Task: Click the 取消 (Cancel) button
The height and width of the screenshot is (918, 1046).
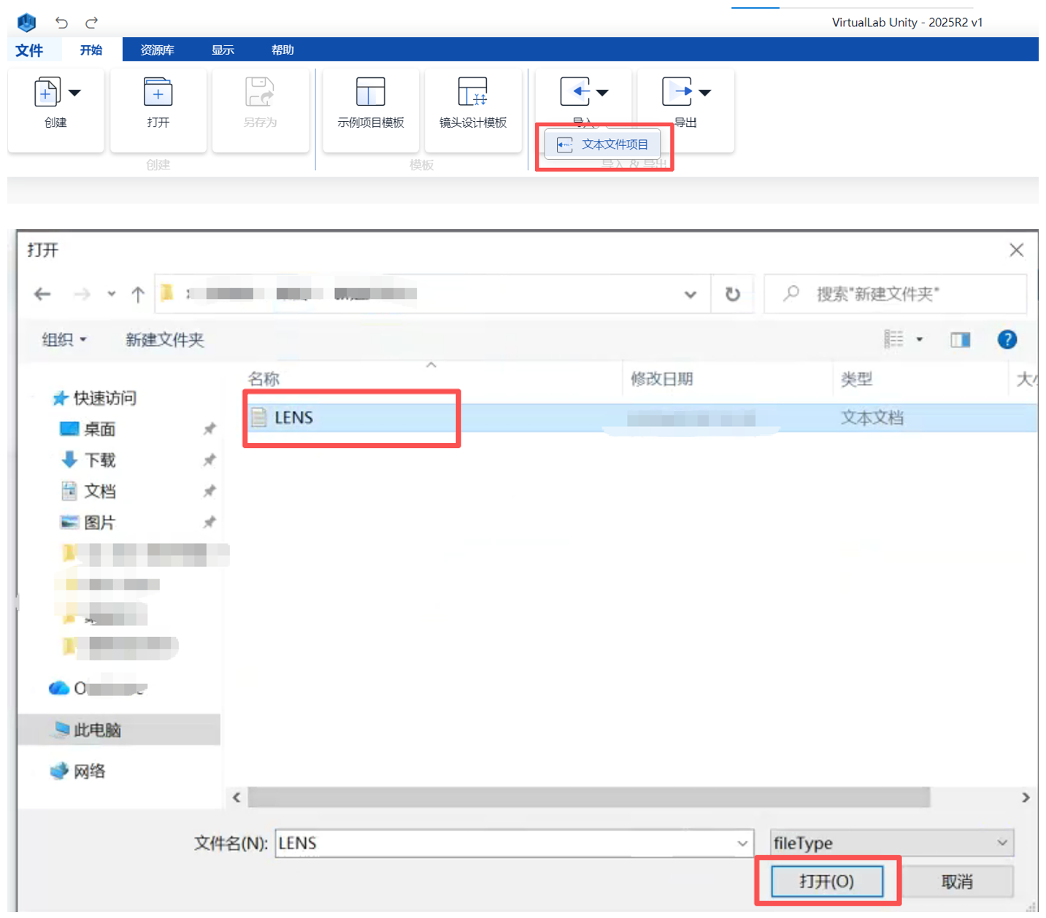Action: (x=956, y=882)
